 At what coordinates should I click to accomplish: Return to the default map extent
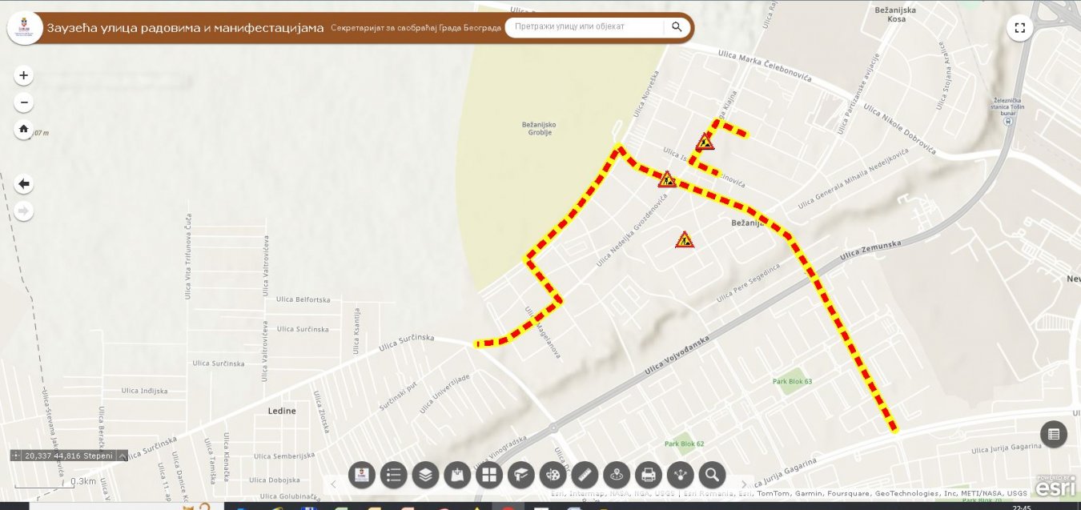tap(24, 129)
